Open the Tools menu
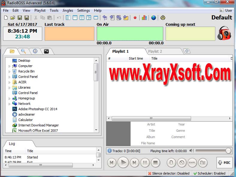The image size is (236, 177). pos(54,10)
